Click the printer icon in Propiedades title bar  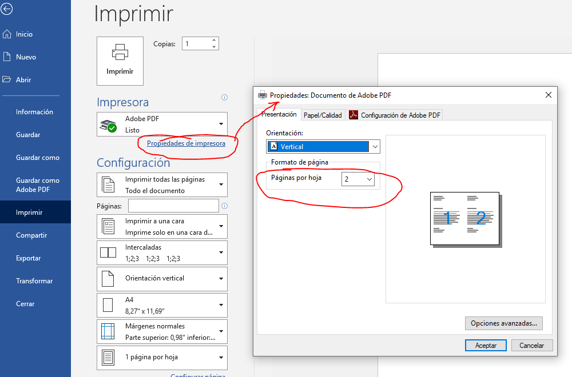point(263,95)
